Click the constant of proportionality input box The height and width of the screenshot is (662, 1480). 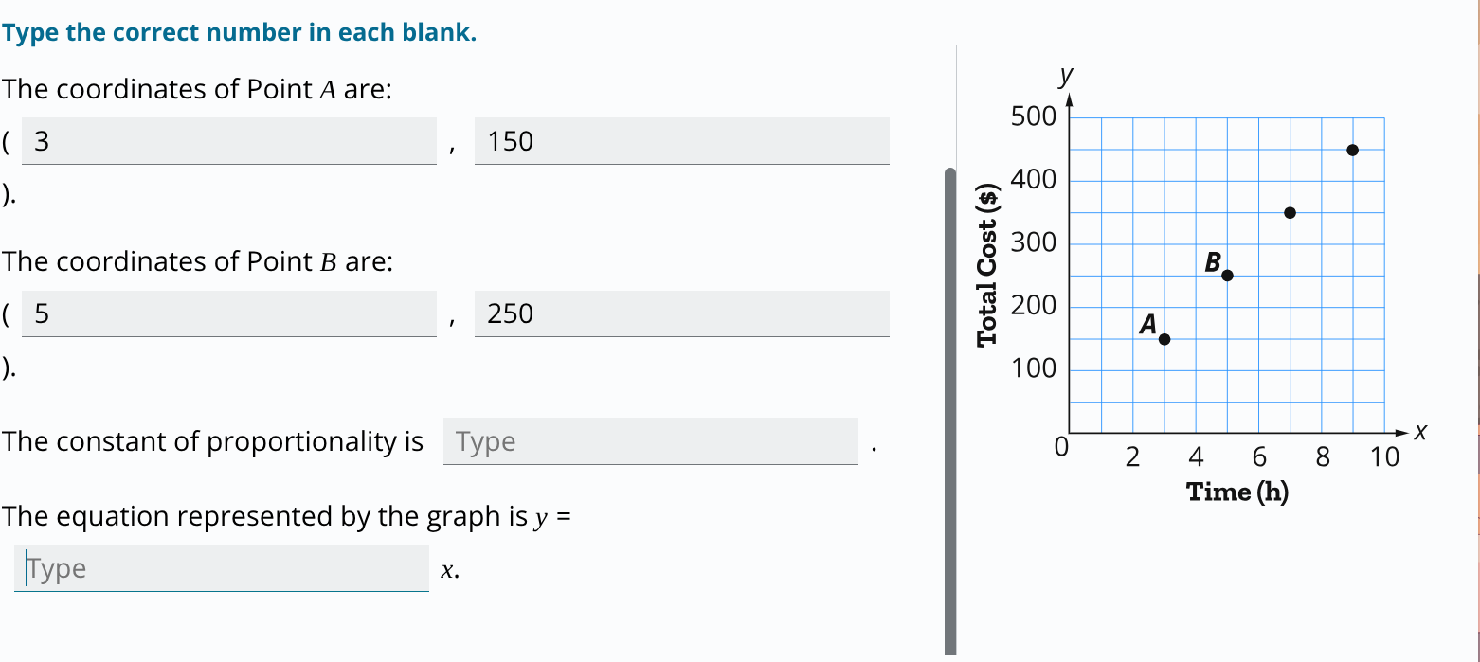click(x=650, y=441)
